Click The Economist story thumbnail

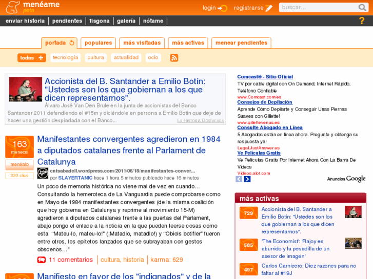pyautogui.click(x=353, y=243)
